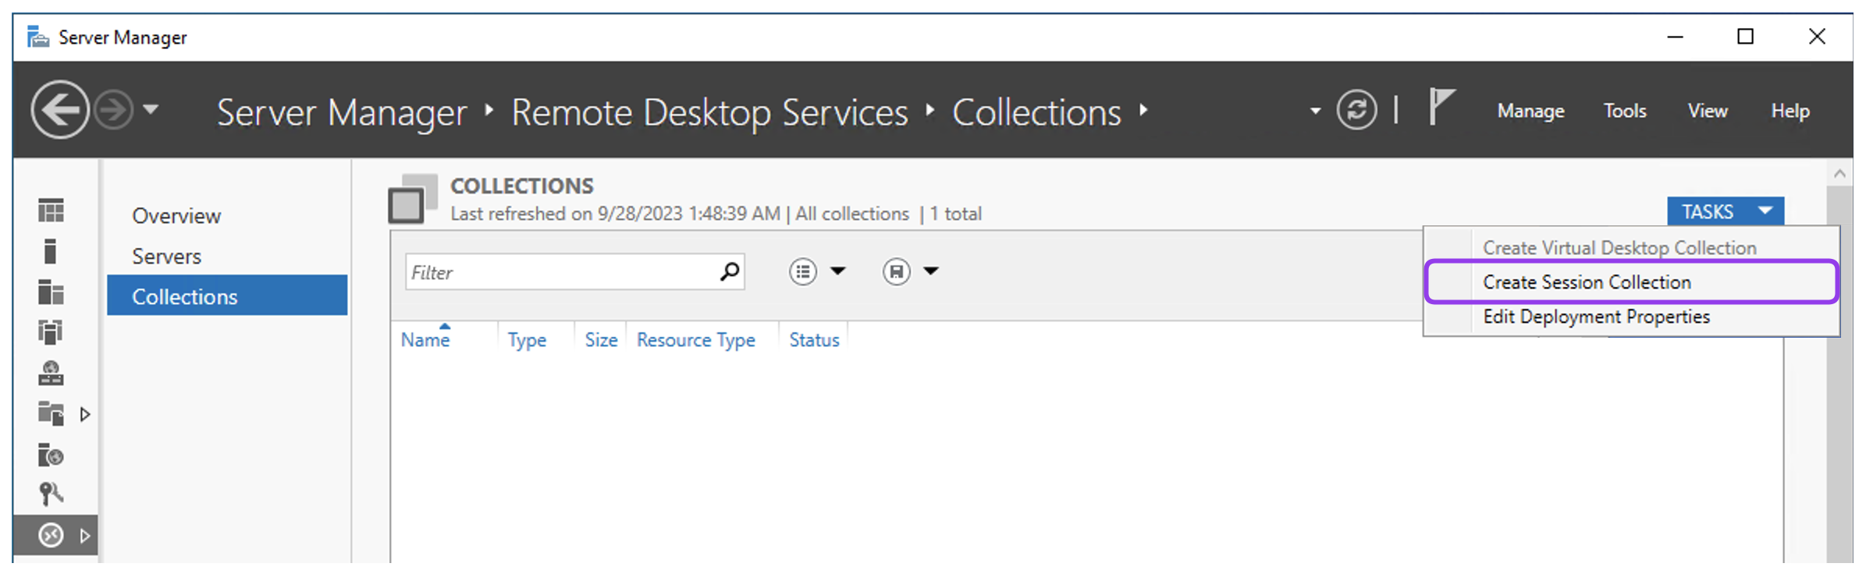Select the Local Server sidebar icon

50,251
